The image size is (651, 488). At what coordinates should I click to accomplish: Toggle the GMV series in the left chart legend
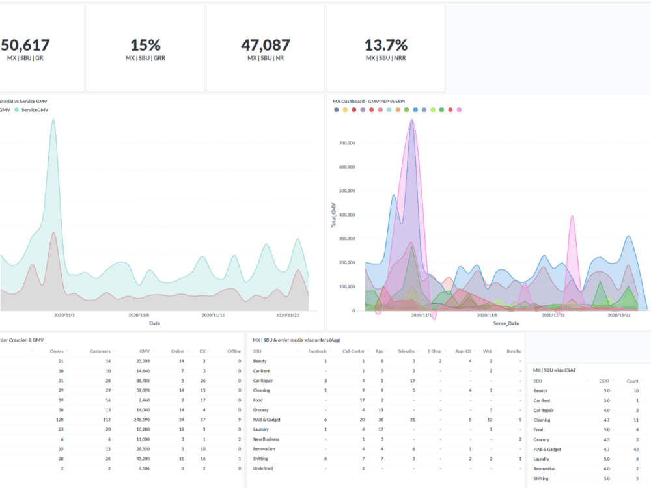[7, 109]
